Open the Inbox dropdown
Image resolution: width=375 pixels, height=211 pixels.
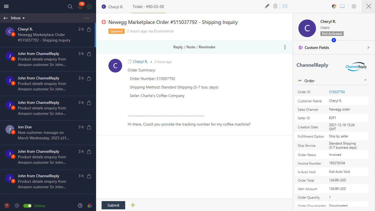[x=18, y=18]
